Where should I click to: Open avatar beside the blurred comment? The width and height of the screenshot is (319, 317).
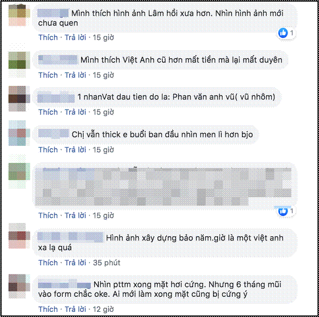[x=19, y=171]
